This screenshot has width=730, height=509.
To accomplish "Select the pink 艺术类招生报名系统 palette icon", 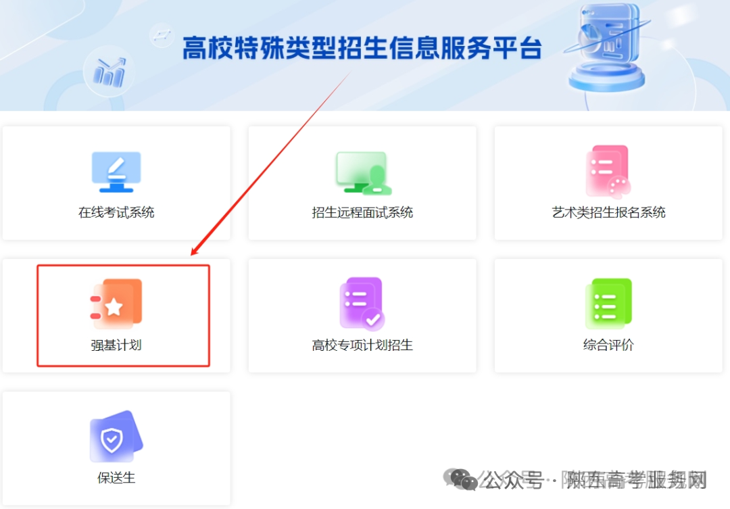I will coord(608,171).
